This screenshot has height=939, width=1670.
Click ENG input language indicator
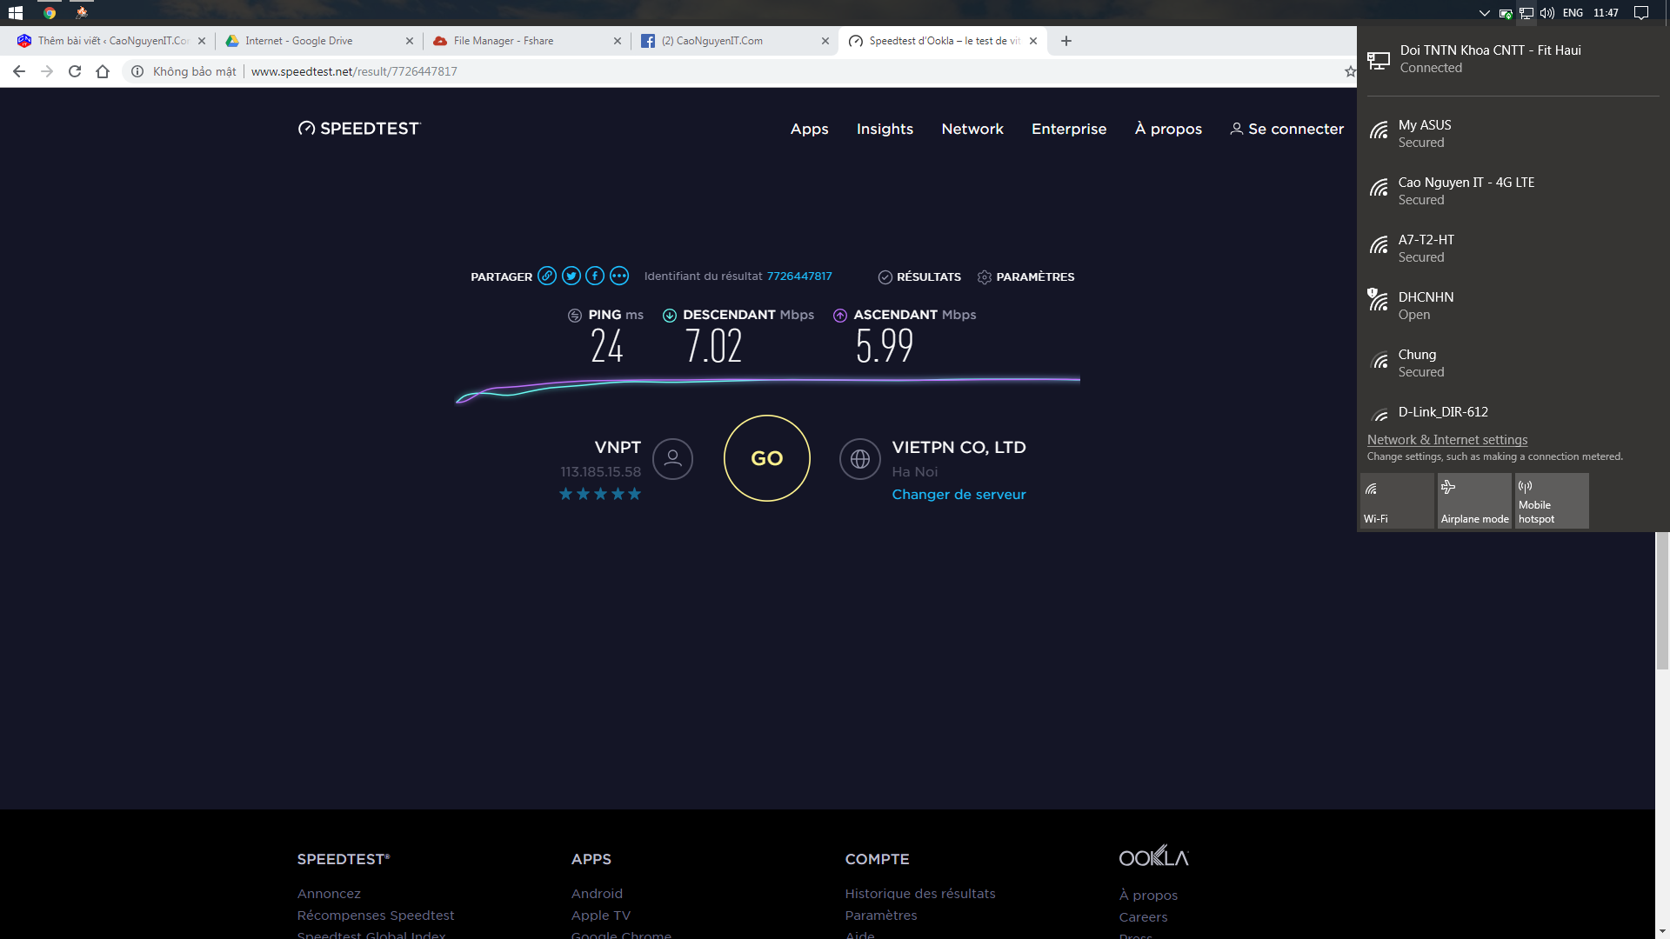(1573, 13)
